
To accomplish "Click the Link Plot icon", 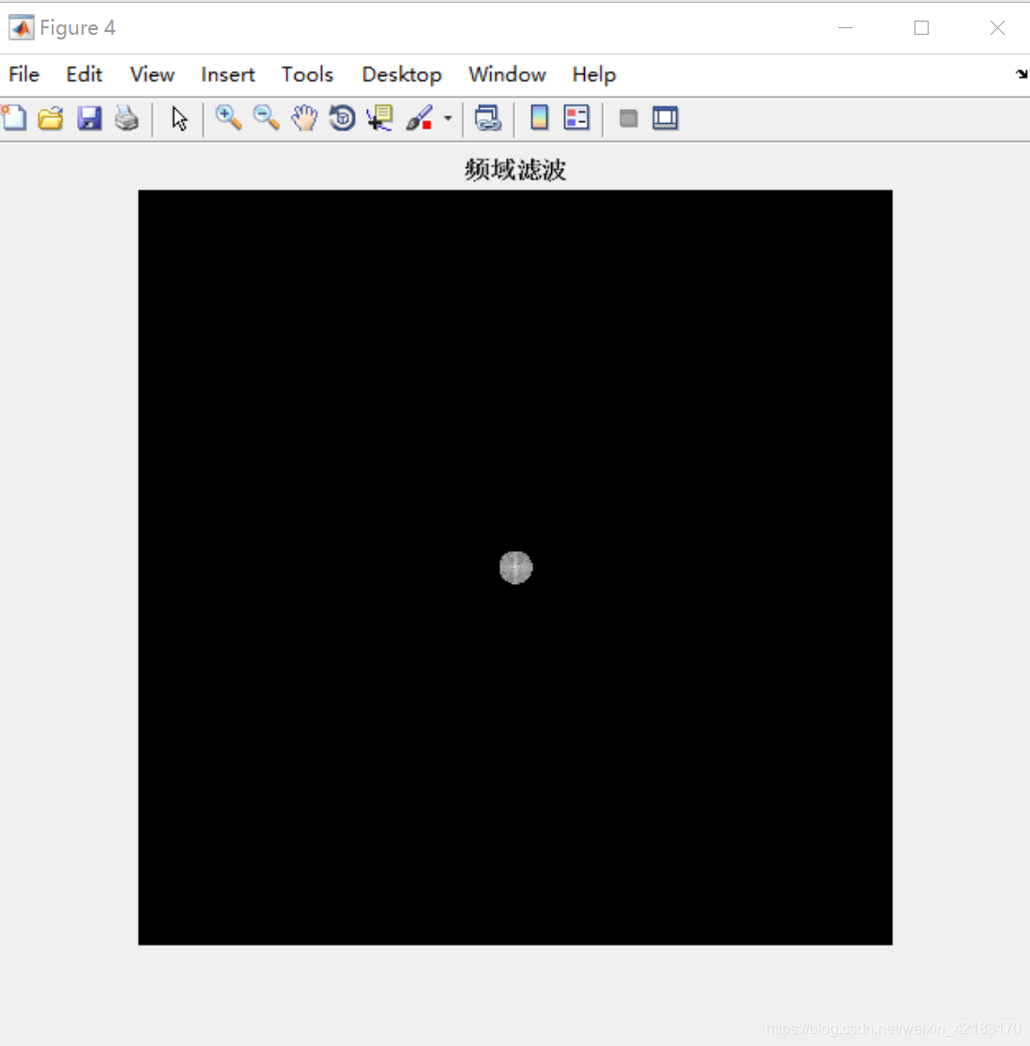I will pos(487,118).
